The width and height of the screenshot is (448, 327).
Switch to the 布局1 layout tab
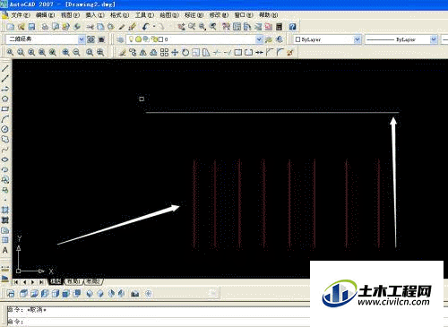coord(73,281)
